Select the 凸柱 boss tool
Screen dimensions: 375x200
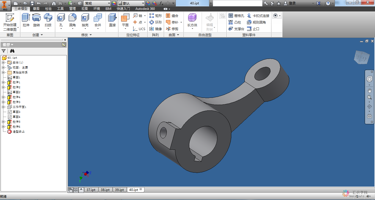coord(235,22)
